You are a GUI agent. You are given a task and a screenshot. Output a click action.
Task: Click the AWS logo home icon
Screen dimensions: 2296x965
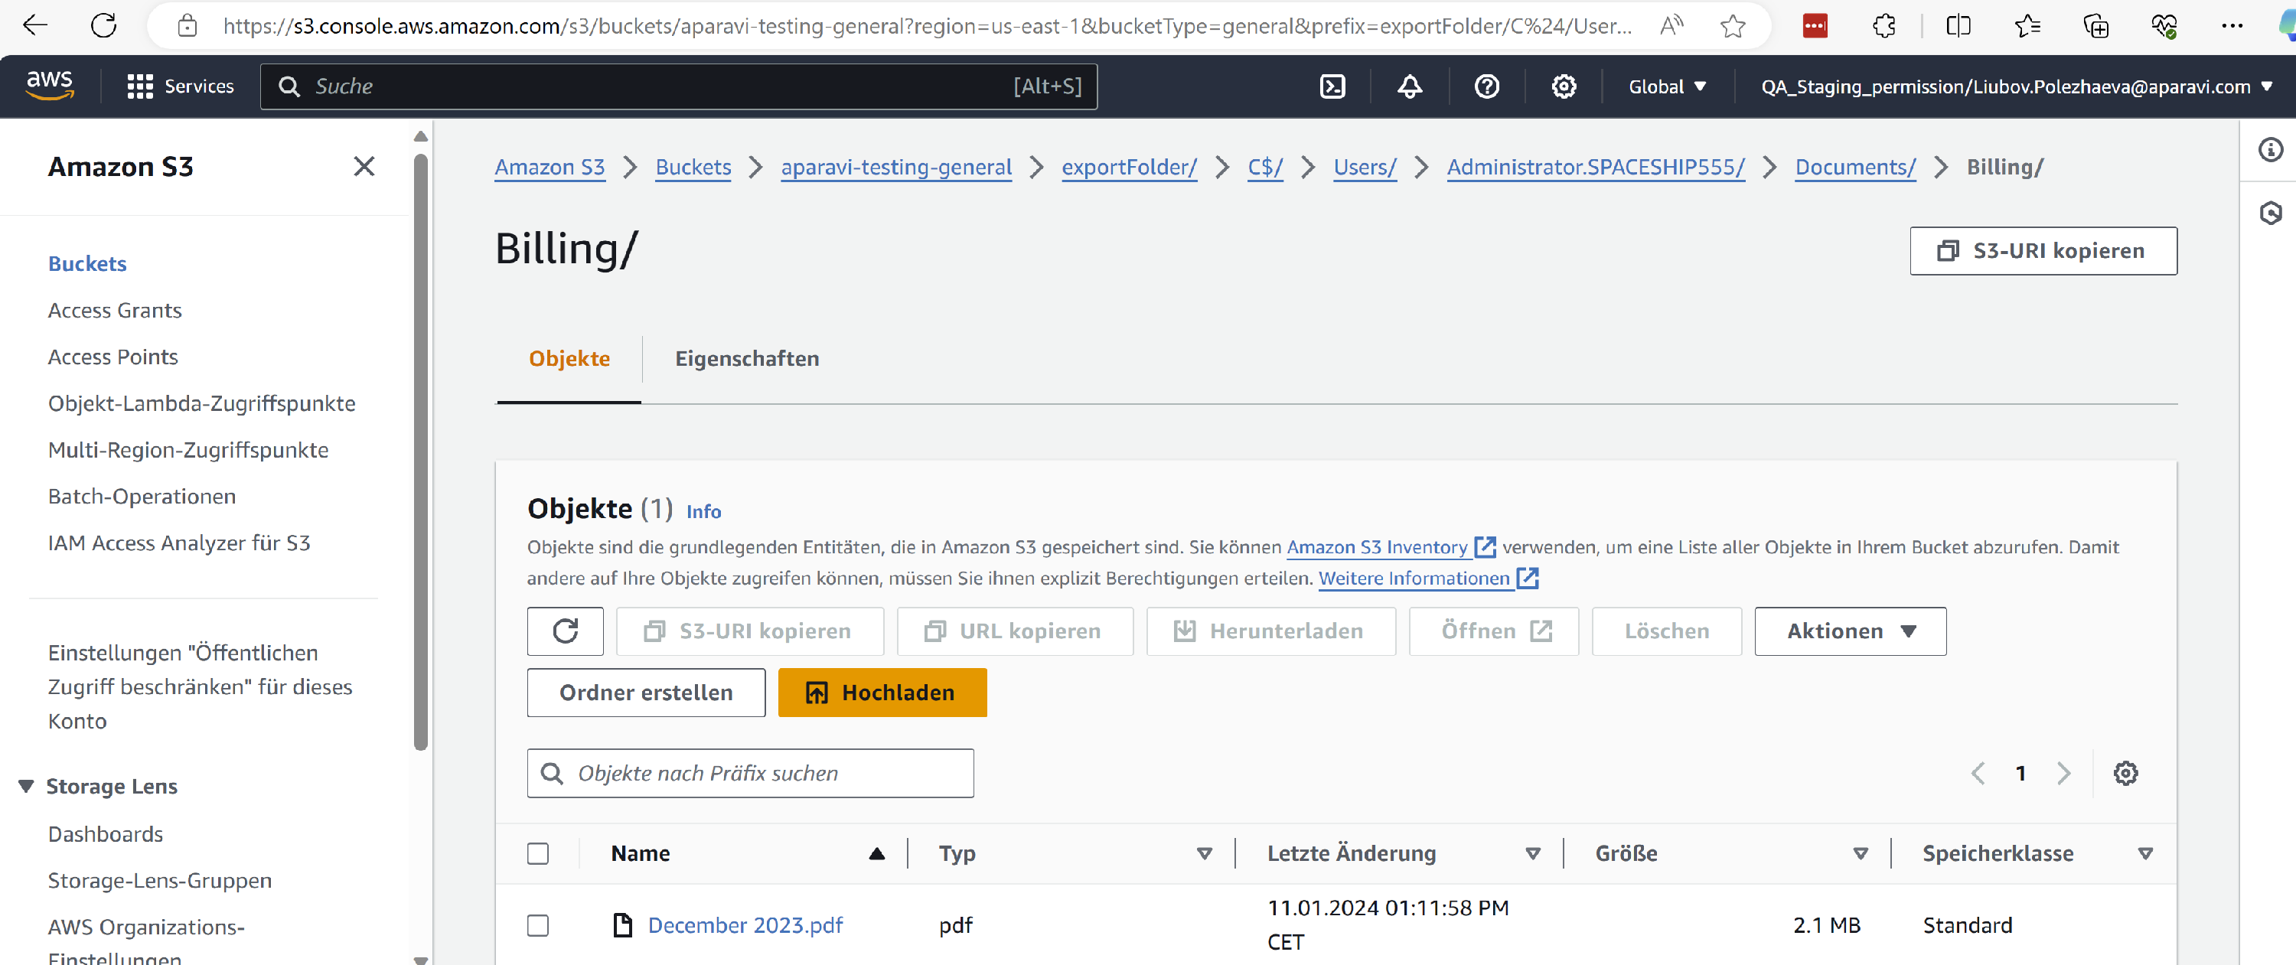click(50, 86)
